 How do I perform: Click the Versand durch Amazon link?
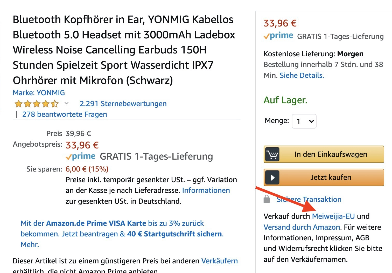coord(302,227)
